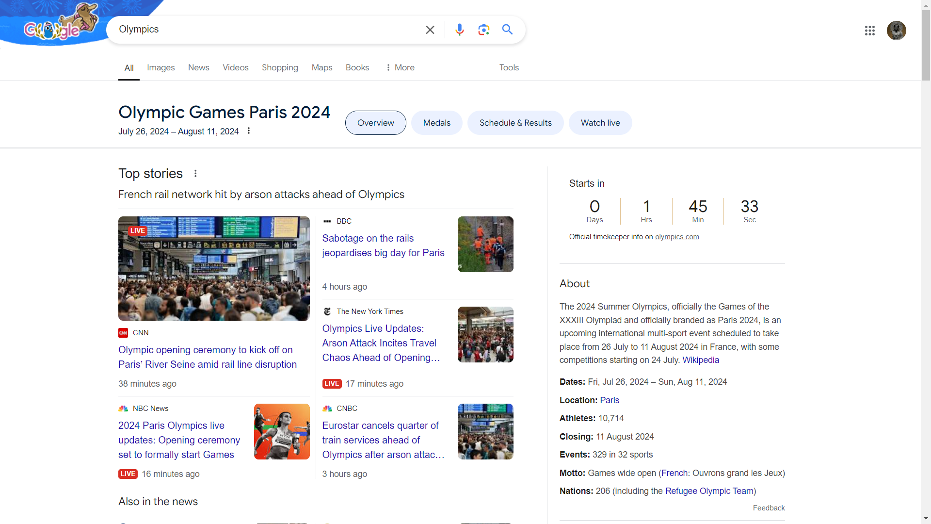Clear the search box with the X icon
Image resolution: width=931 pixels, height=524 pixels.
[430, 30]
